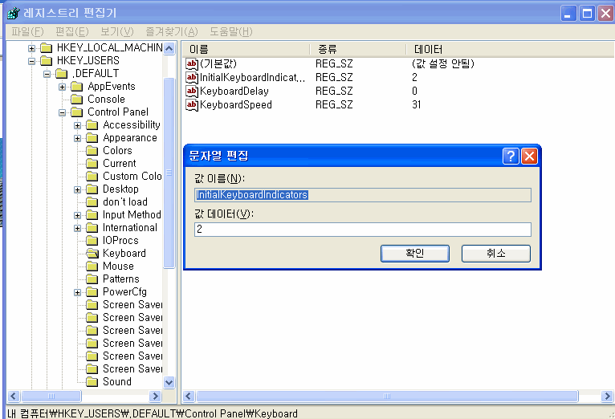Click tree pane scroll up arrow
615x419 pixels.
point(169,49)
